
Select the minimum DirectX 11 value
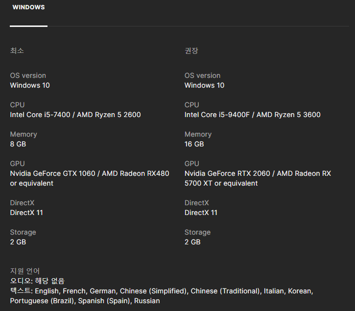click(x=26, y=213)
